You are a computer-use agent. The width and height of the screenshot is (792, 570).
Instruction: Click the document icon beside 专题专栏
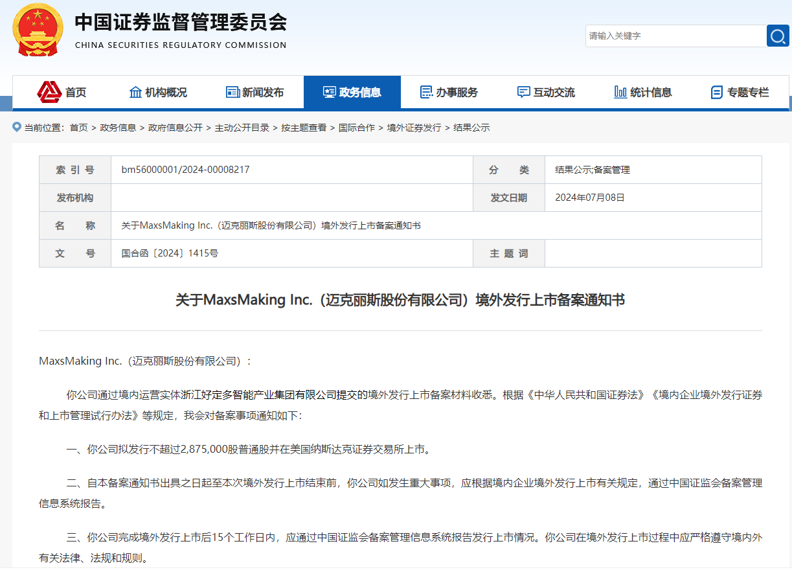(x=716, y=92)
